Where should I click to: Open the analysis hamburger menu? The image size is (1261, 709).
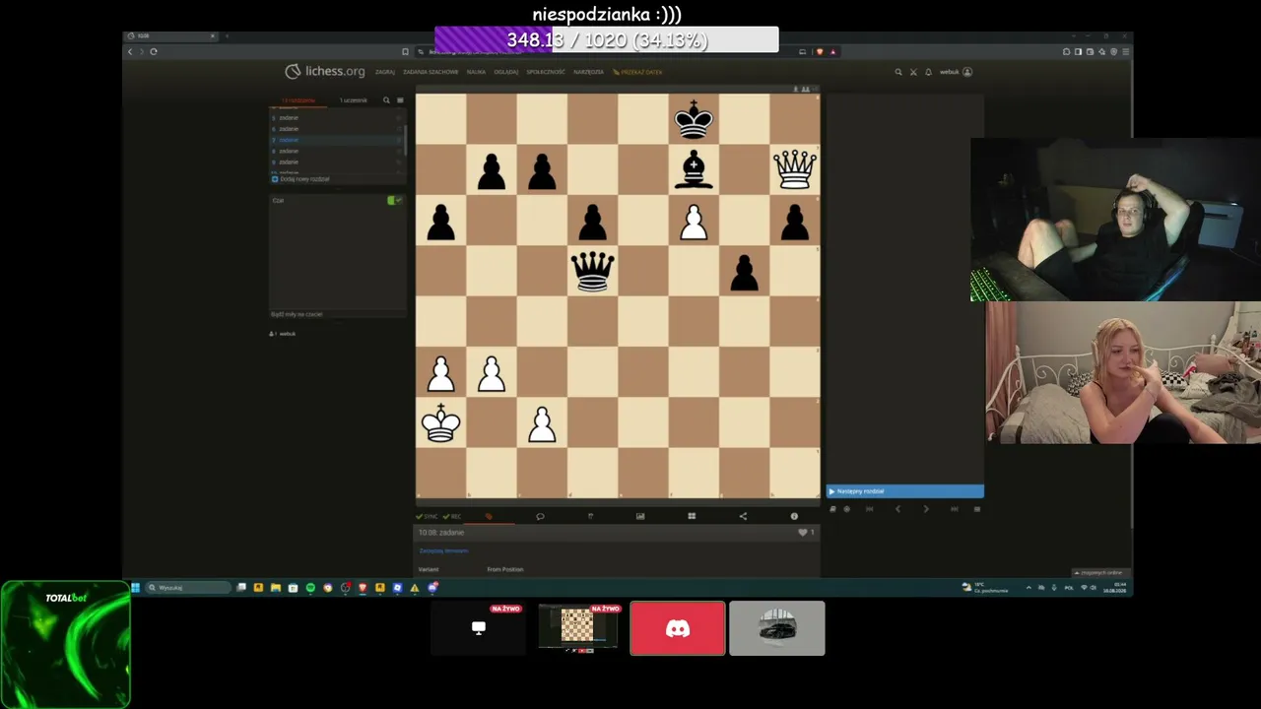pyautogui.click(x=977, y=509)
